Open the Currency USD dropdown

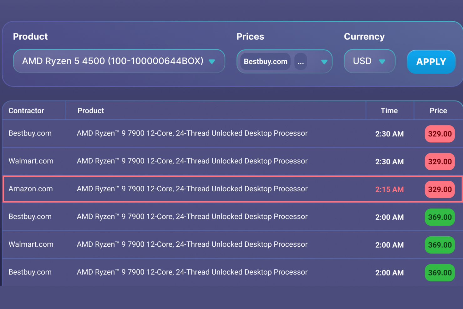click(369, 61)
